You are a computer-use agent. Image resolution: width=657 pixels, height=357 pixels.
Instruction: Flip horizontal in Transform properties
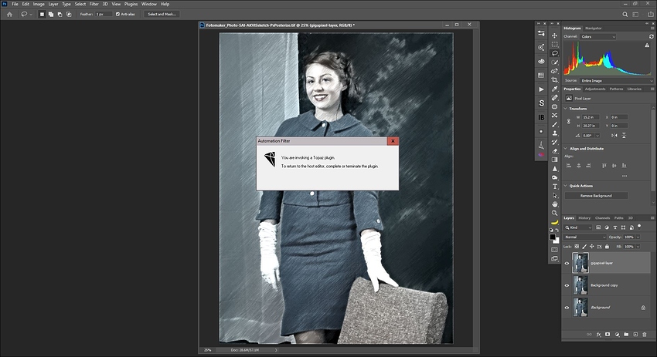click(x=614, y=136)
